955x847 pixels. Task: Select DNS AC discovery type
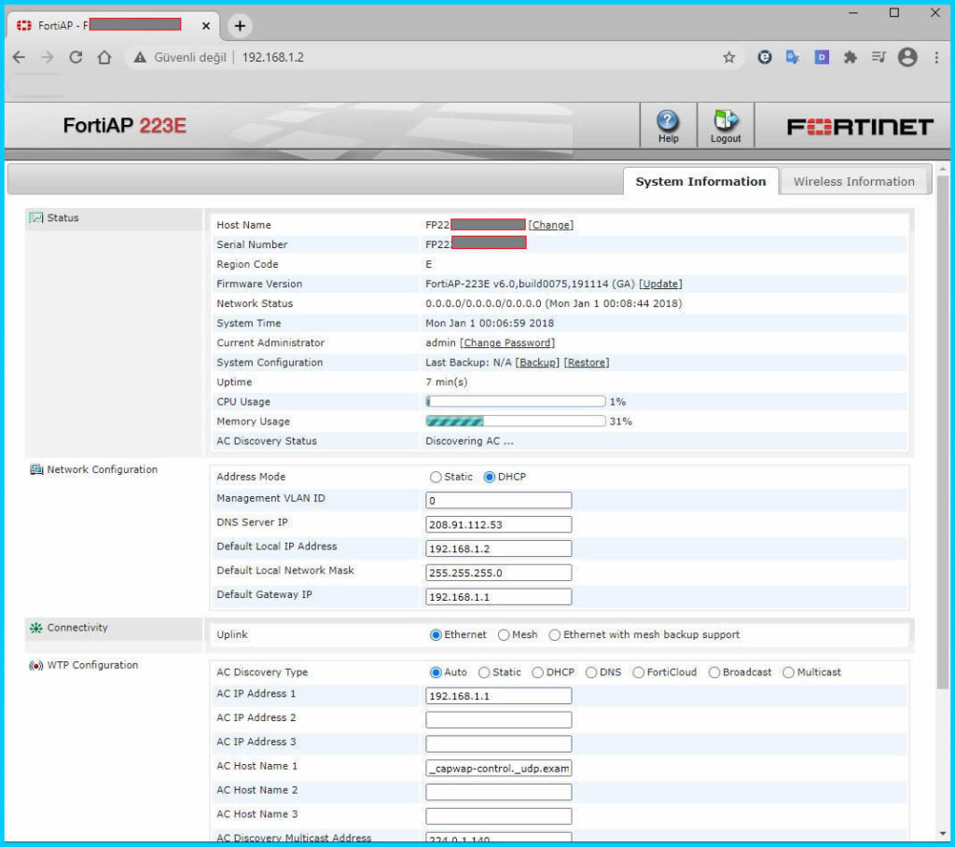click(x=590, y=673)
